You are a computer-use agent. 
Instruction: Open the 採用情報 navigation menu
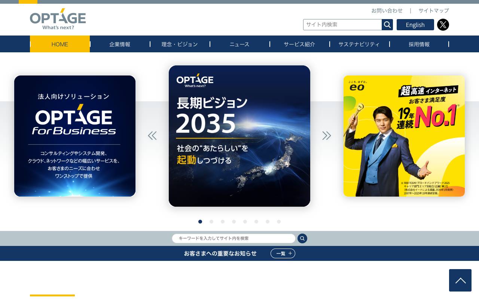coord(419,44)
